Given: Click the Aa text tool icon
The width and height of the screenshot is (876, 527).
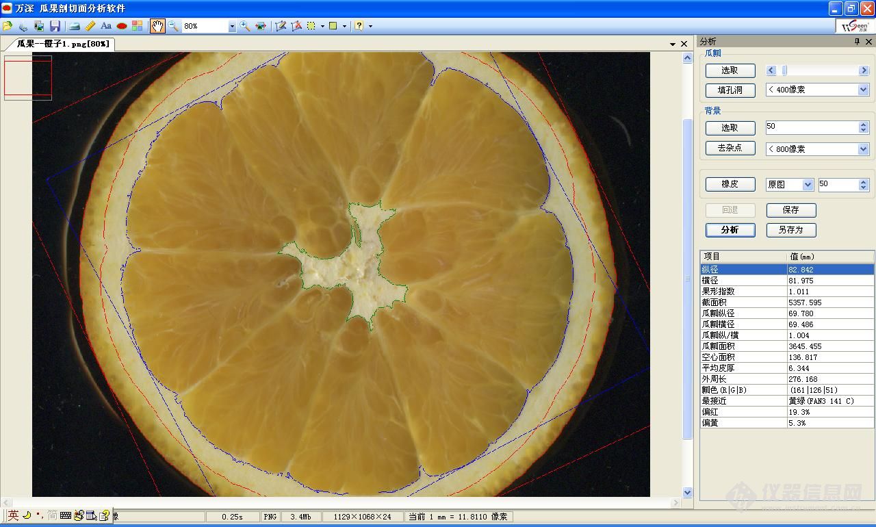Looking at the screenshot, I should click(106, 26).
